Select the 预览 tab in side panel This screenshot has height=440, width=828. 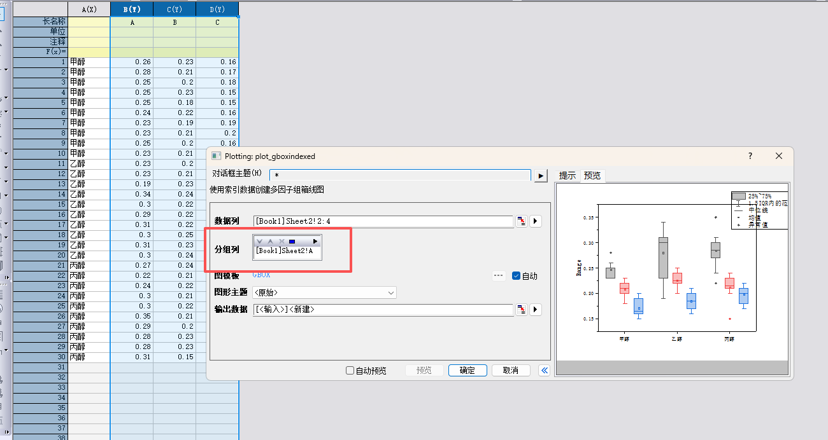point(592,175)
